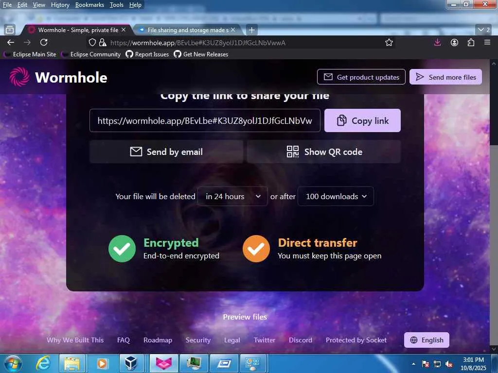The height and width of the screenshot is (373, 498).
Task: Close the File sharing and storage tab
Action: [233, 30]
